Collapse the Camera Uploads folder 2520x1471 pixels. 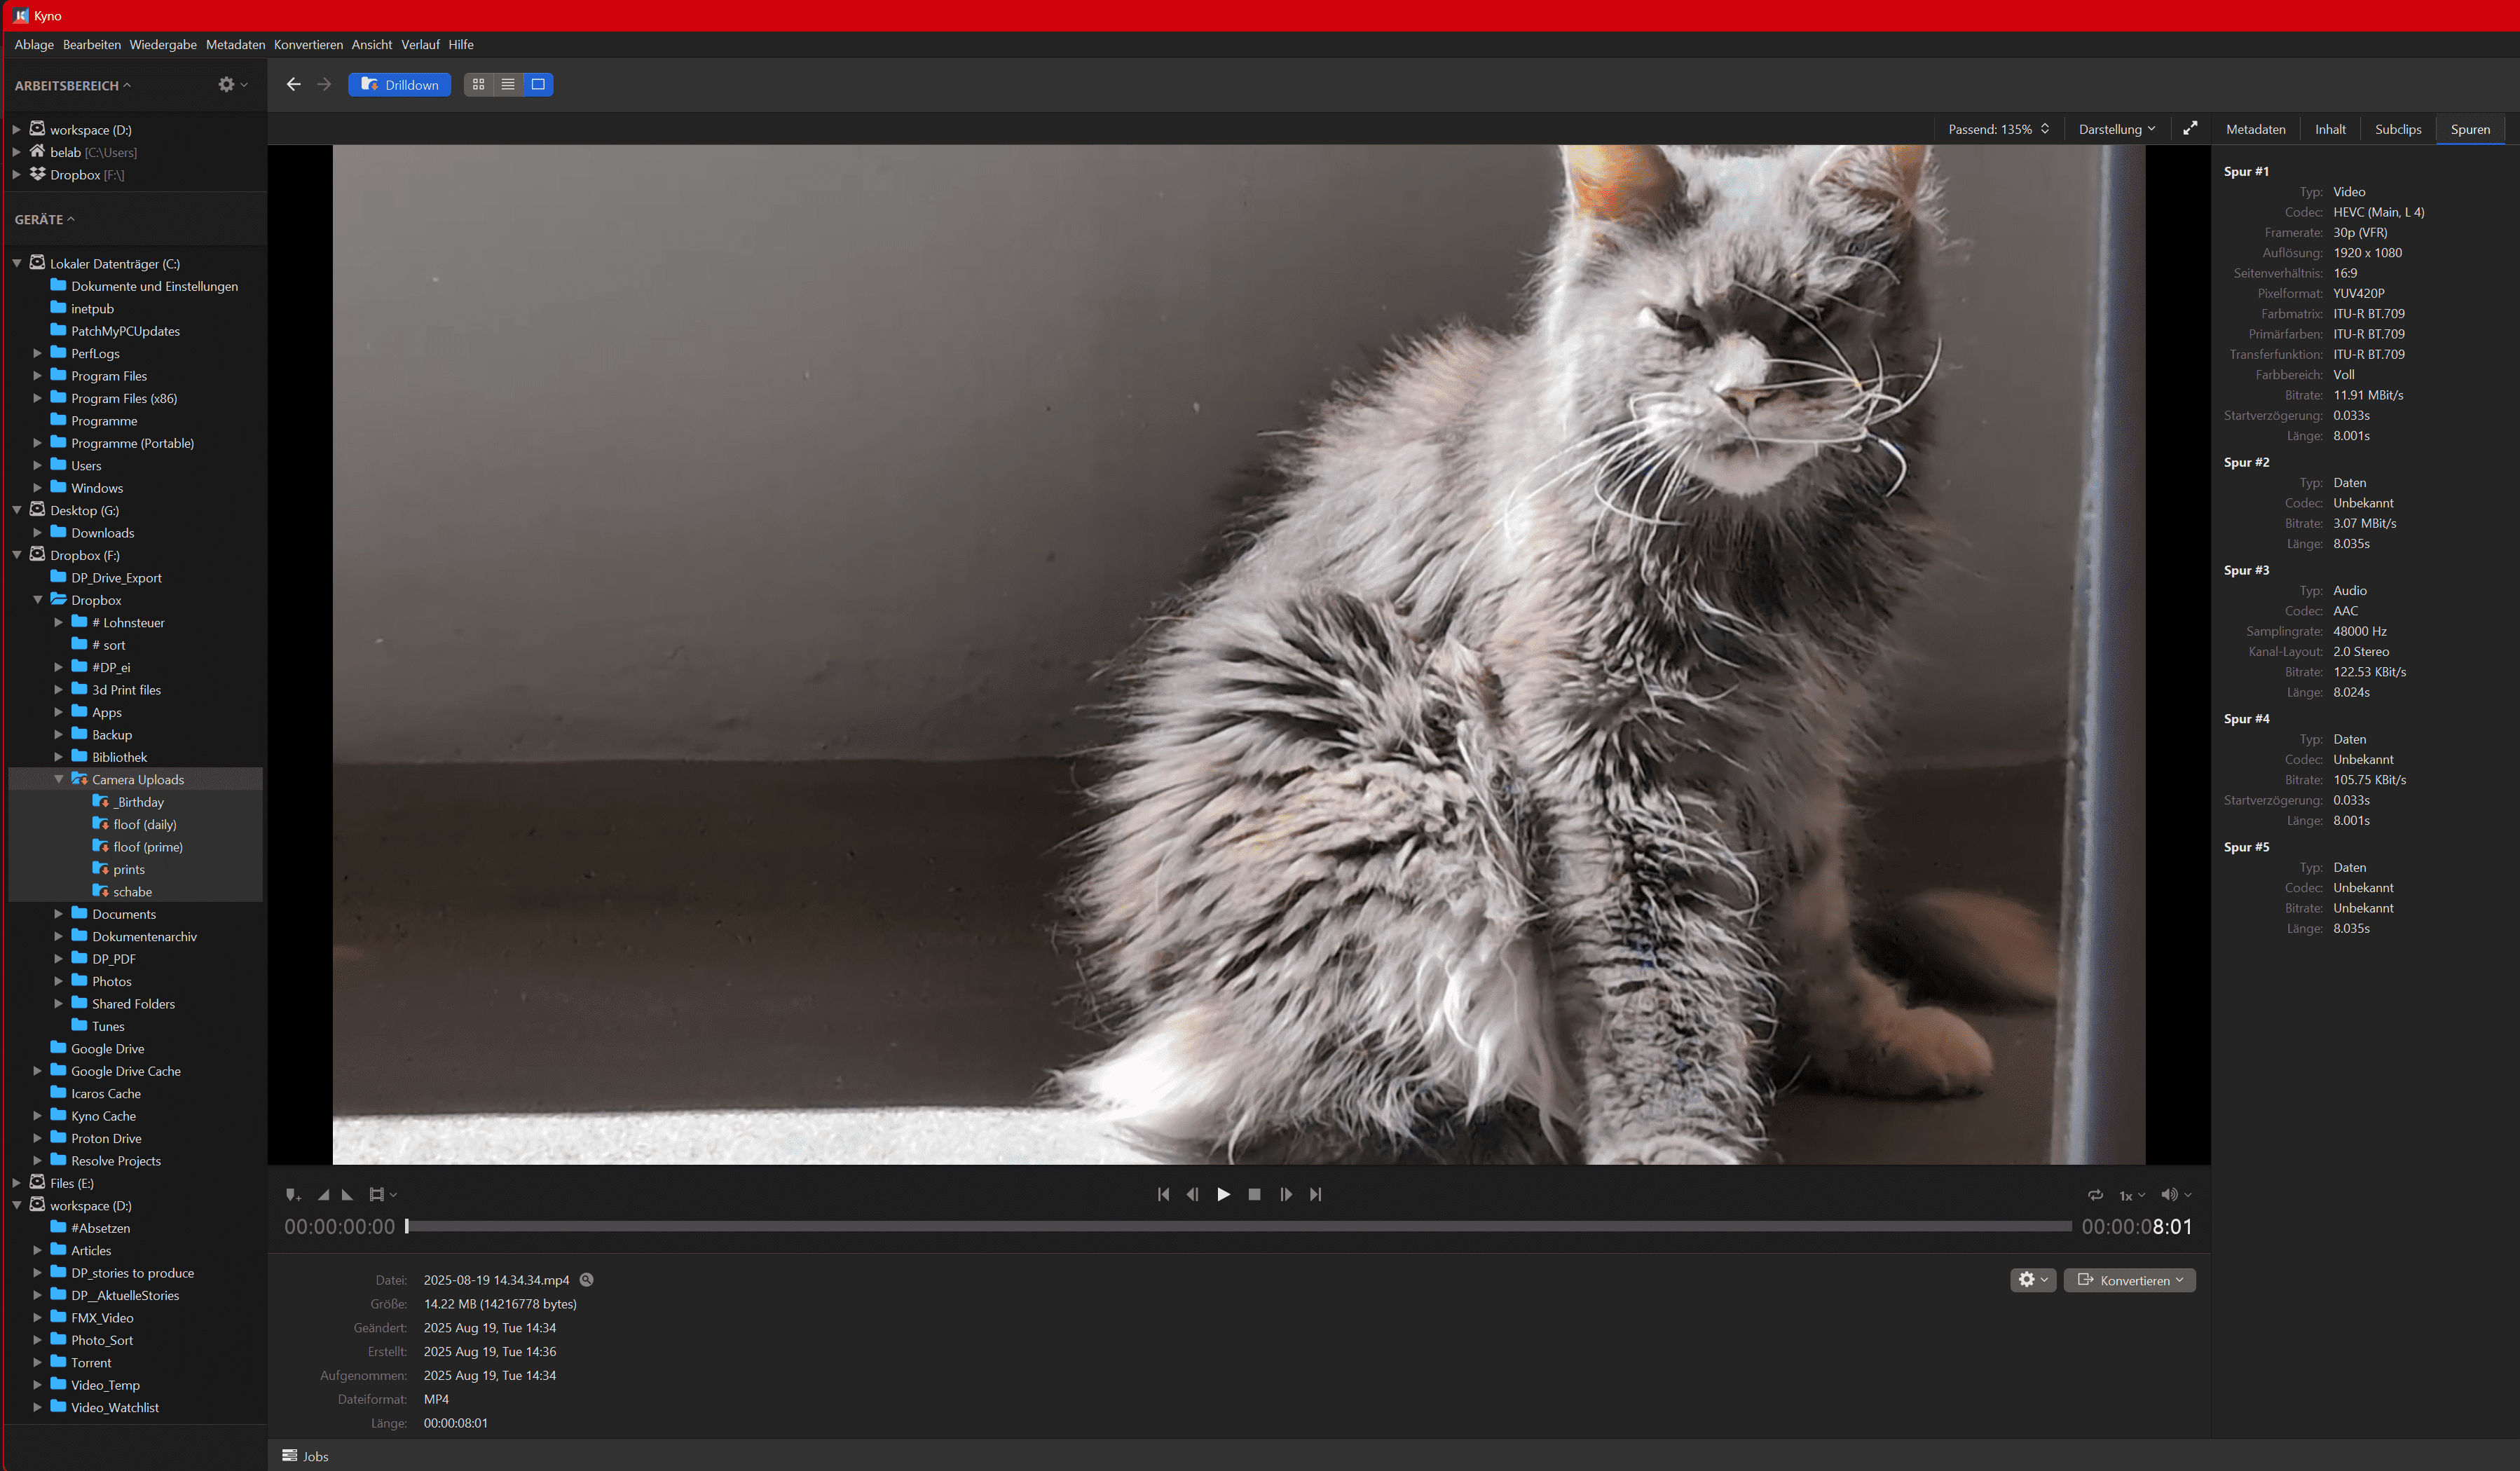(58, 779)
